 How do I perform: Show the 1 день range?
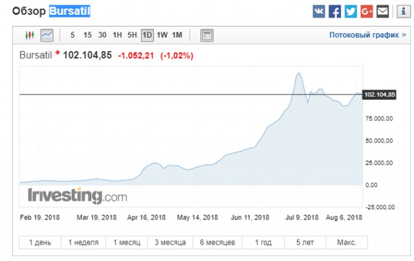40,242
